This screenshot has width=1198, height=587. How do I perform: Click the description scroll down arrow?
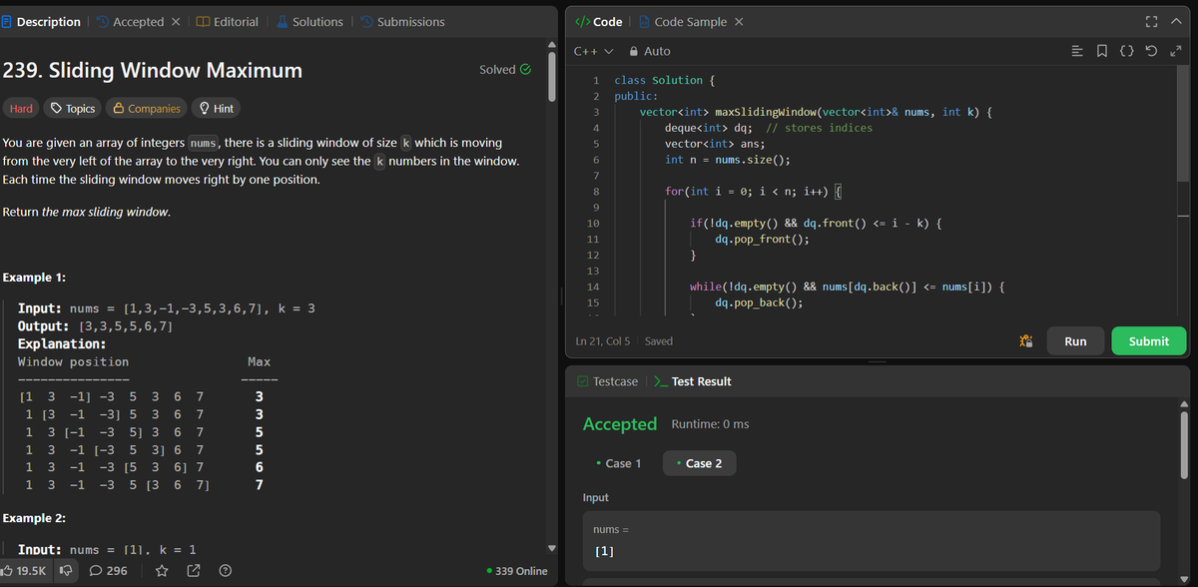552,547
